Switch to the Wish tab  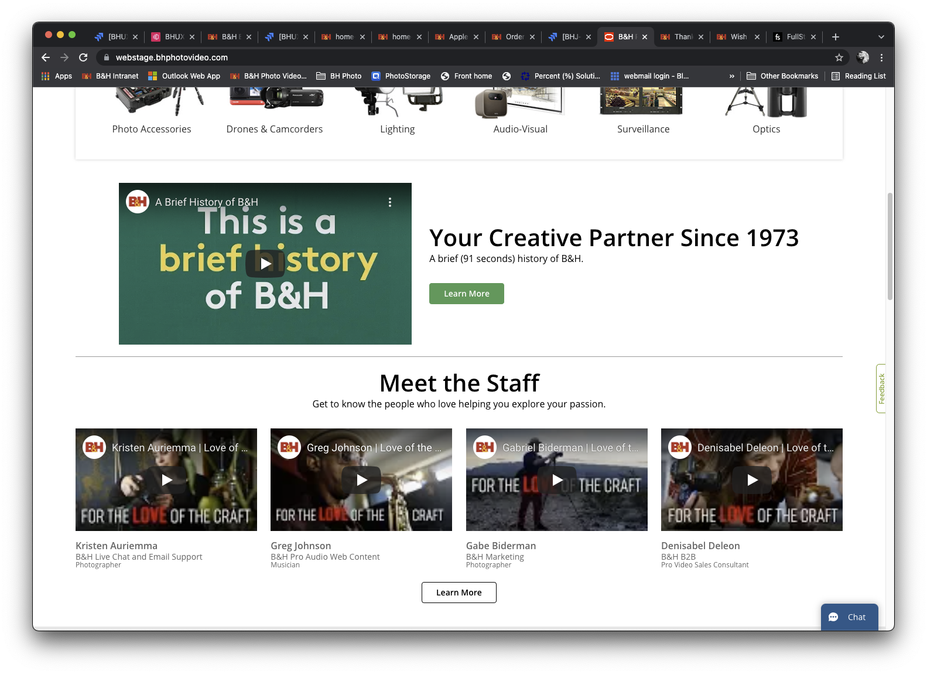(738, 37)
